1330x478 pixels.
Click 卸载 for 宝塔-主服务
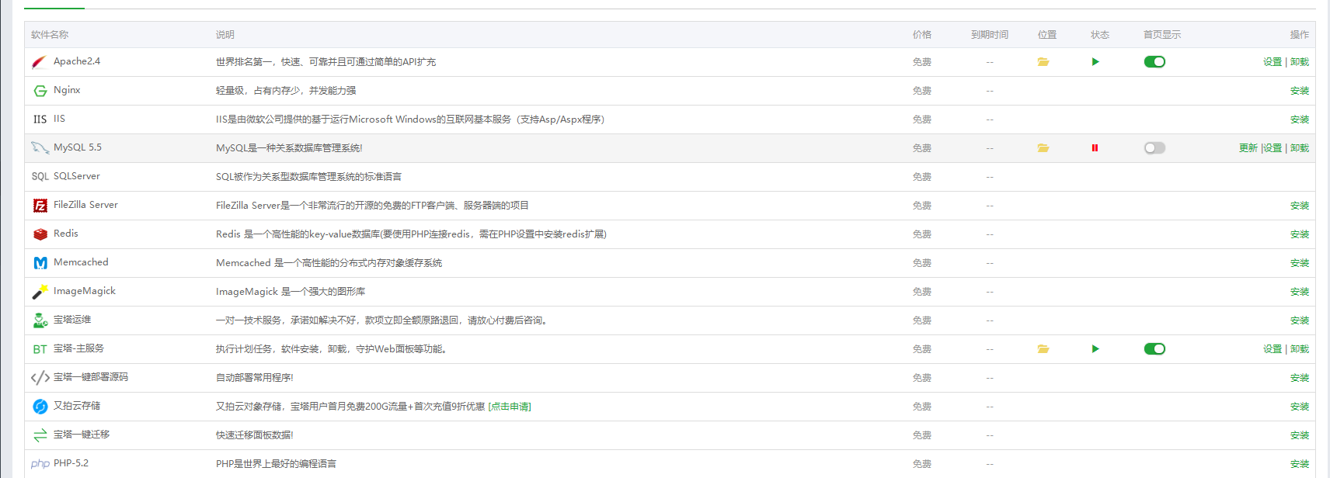click(x=1300, y=349)
